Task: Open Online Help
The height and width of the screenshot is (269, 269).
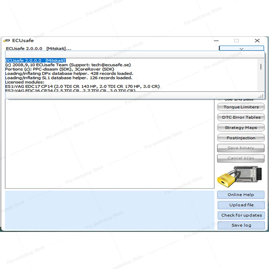Action: pos(241,195)
